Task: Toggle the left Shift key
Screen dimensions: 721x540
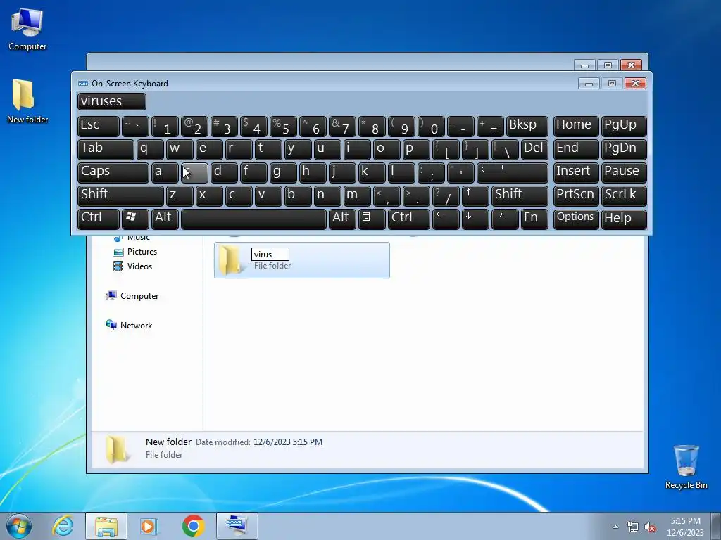Action: (x=120, y=195)
